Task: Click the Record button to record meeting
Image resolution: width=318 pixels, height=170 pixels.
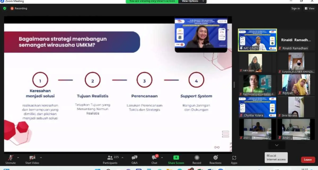Action: click(197, 159)
